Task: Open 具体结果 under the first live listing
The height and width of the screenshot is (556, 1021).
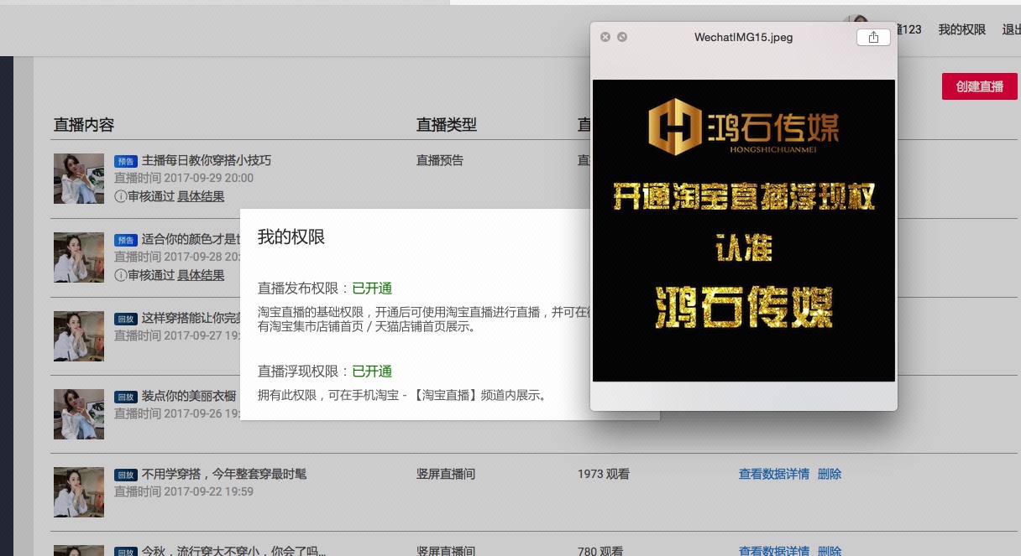Action: [202, 196]
